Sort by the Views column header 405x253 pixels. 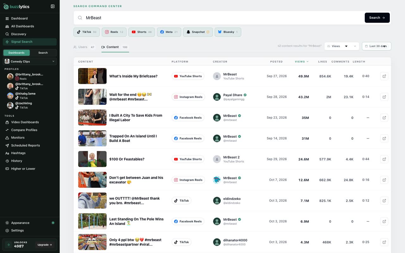coord(302,62)
